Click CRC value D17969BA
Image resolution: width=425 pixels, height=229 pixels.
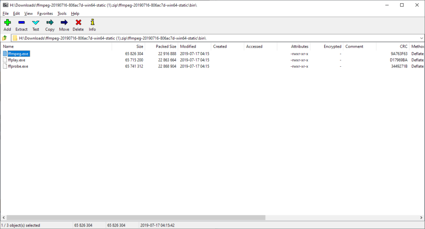tap(399, 60)
